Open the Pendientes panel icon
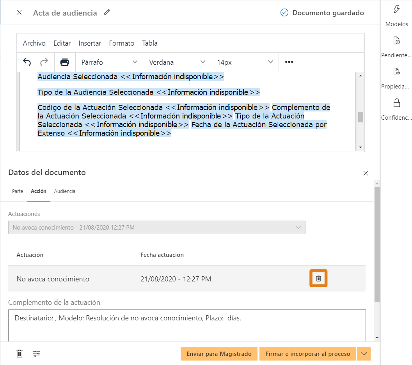The image size is (412, 366). tap(396, 41)
